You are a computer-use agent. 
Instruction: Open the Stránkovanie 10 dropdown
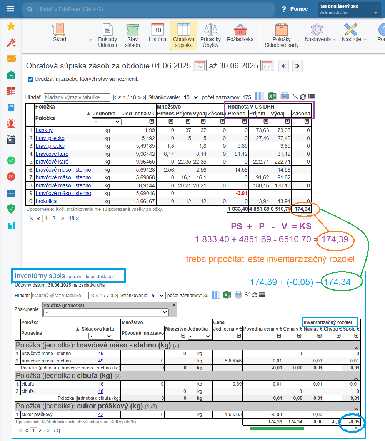(x=191, y=97)
